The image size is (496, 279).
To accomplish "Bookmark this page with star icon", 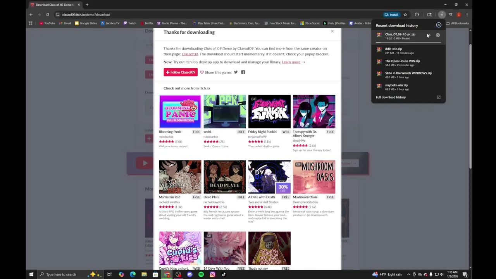I will click(x=405, y=15).
